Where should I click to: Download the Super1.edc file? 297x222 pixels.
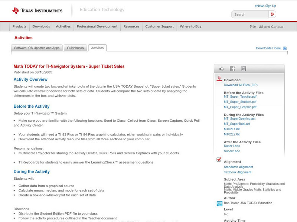232,146
